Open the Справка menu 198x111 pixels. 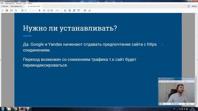point(30,3)
